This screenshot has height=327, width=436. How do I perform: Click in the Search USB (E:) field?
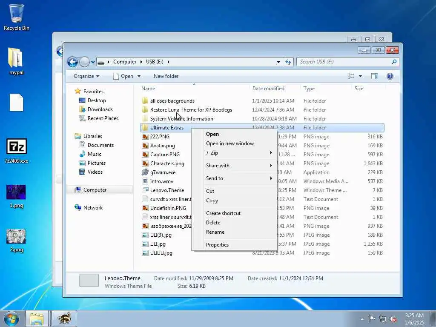point(347,62)
